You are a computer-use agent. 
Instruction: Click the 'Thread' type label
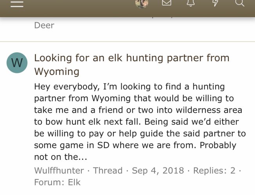[x=108, y=170]
